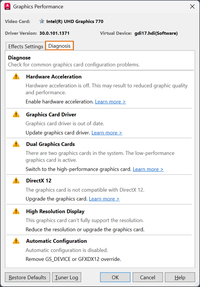Switch to the Effects Settings tab
This screenshot has width=200, height=287.
[26, 46]
